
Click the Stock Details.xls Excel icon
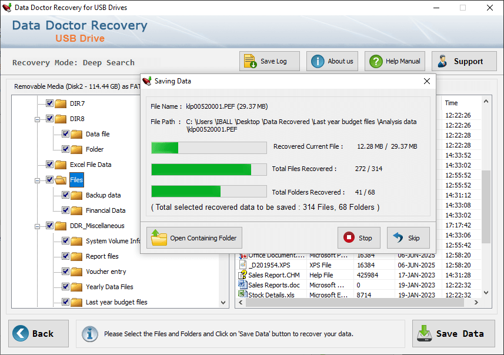(x=242, y=294)
